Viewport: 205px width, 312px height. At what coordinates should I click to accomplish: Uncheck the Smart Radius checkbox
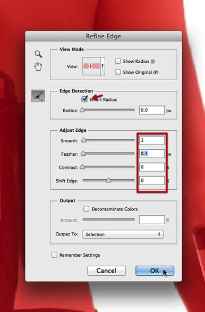pos(84,99)
